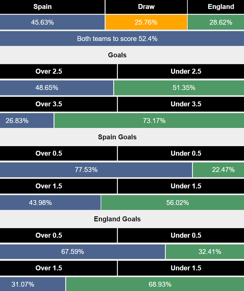Select the Under 2.5 51.35% bar
Viewport: 244px width, 291px height.
179,88
